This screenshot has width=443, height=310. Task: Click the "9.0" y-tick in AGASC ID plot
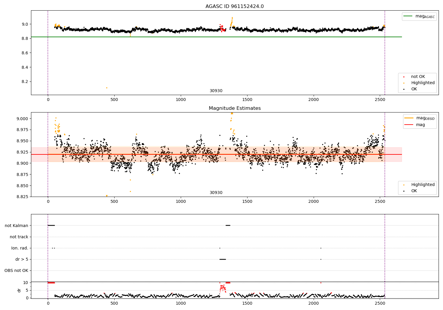pyautogui.click(x=25, y=24)
